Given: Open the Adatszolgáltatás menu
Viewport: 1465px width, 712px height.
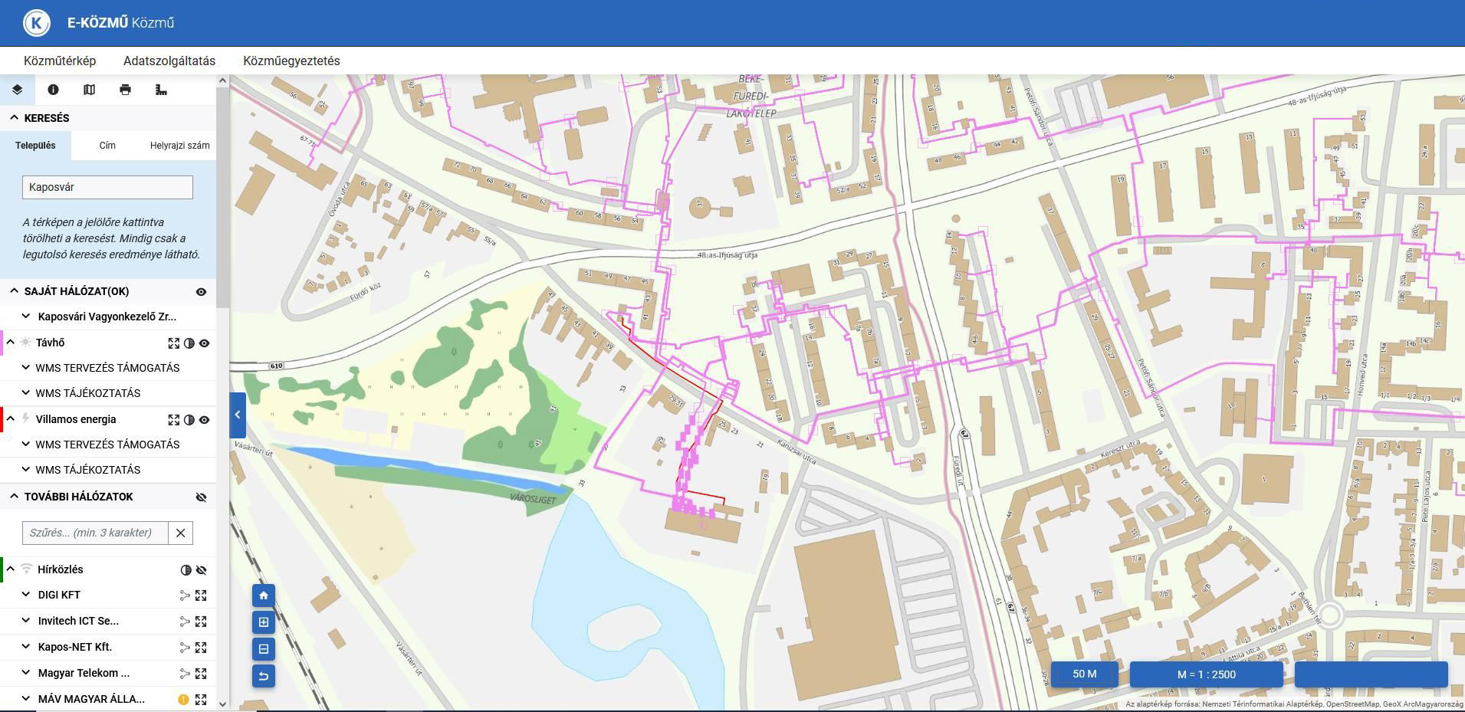Looking at the screenshot, I should tap(169, 61).
